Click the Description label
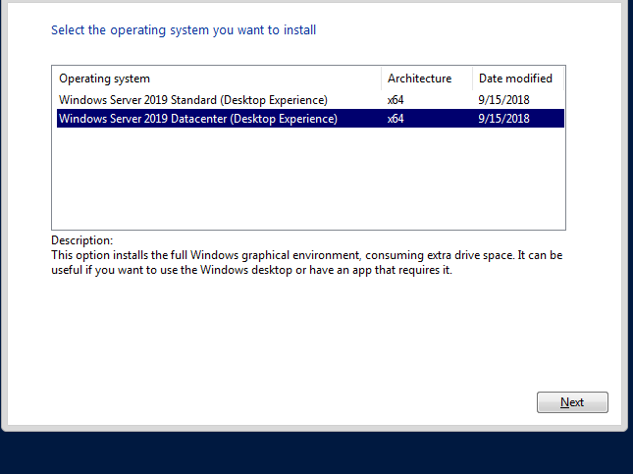The width and height of the screenshot is (633, 474). tap(82, 240)
